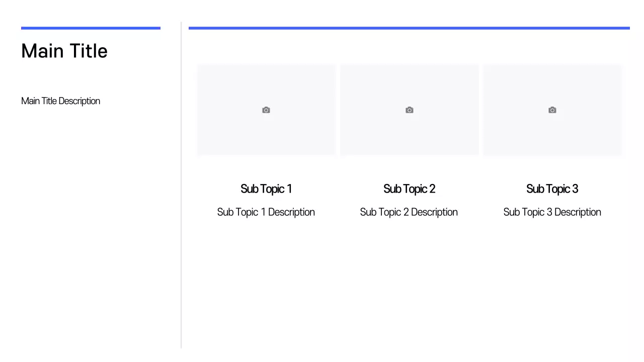The height and width of the screenshot is (362, 644).
Task: Select the Sub Topic 1 heading
Action: (x=266, y=189)
